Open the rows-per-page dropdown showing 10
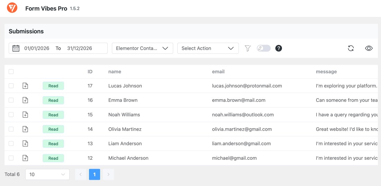 coord(47,174)
